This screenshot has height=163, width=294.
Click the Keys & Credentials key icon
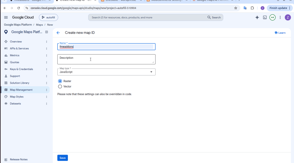pos(6,69)
